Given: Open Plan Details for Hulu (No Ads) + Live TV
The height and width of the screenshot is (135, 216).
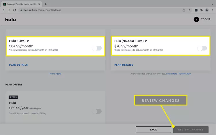Looking at the screenshot, I should [x=124, y=65].
